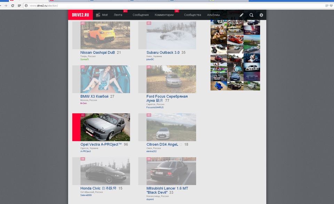Screen dimensions: 334x204
Task: Open Ford Focus Серебряная луна title link
Action: point(167,98)
